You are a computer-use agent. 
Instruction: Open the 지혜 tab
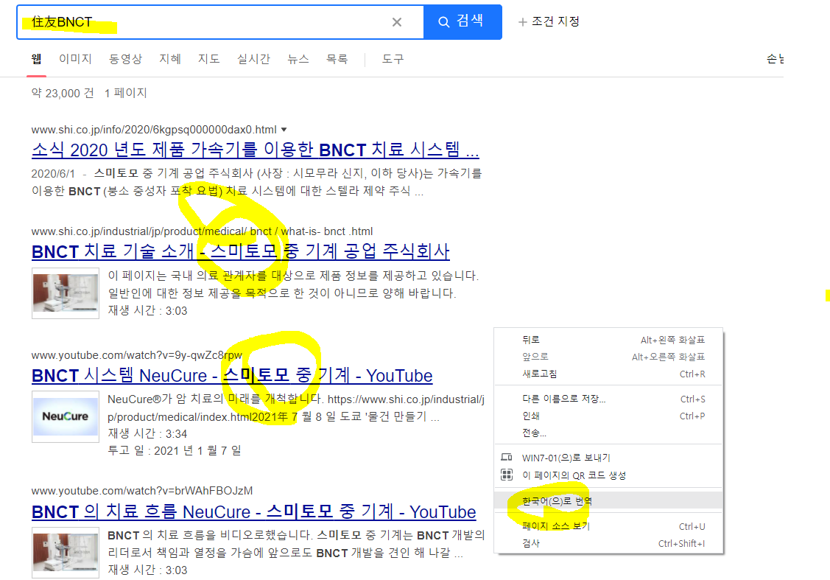pos(170,59)
